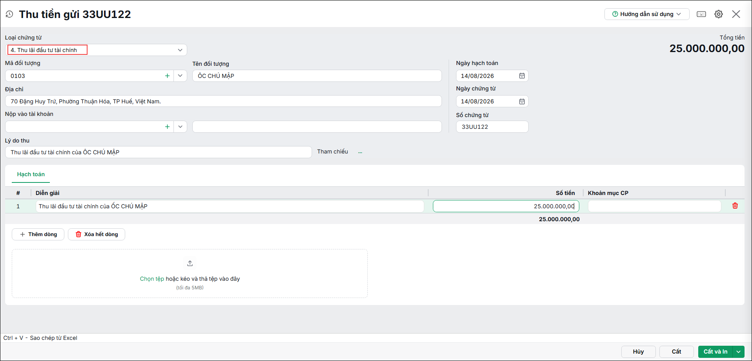Expand Nộp vào tài khoản dropdown arrow
The width and height of the screenshot is (752, 361).
(180, 127)
